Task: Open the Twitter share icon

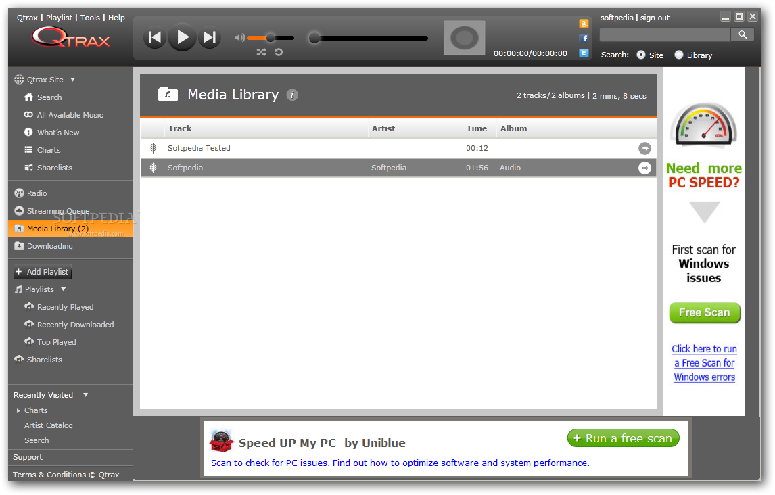Action: 584,53
